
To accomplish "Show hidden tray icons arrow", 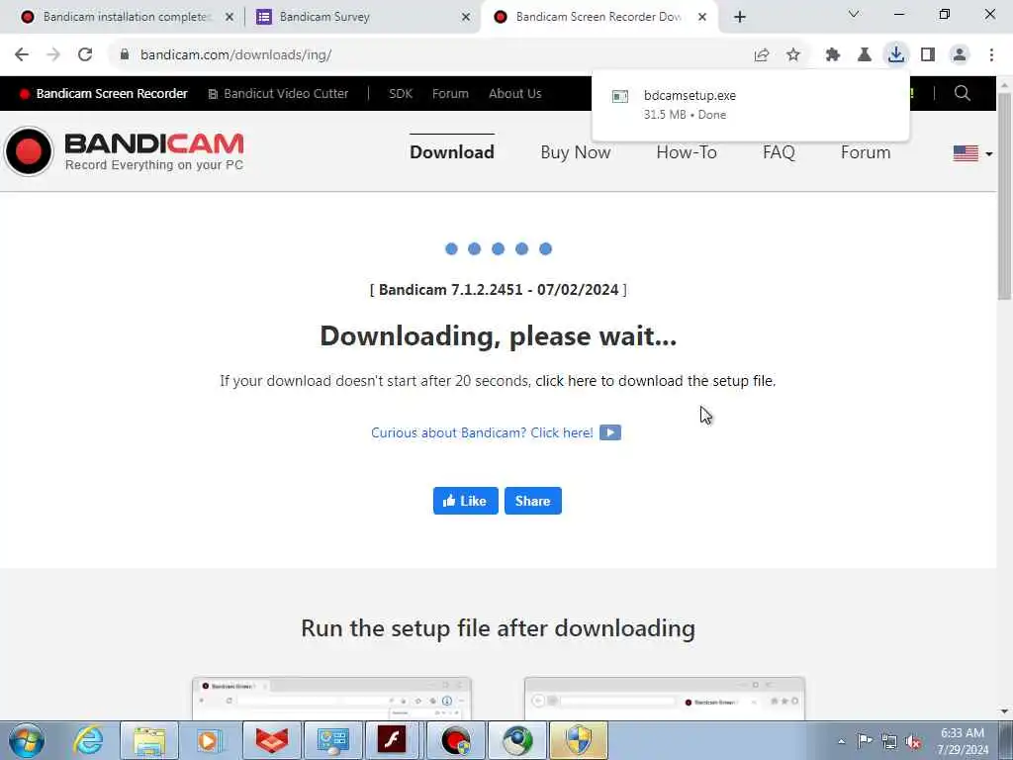I will tap(841, 741).
